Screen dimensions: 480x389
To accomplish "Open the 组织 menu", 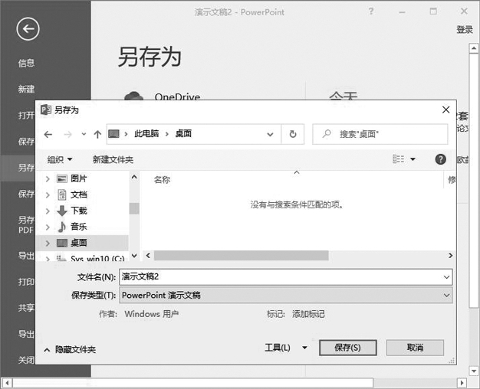I will pos(60,159).
